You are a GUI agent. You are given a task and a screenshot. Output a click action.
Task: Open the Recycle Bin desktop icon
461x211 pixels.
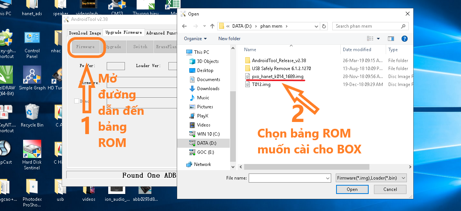click(32, 116)
